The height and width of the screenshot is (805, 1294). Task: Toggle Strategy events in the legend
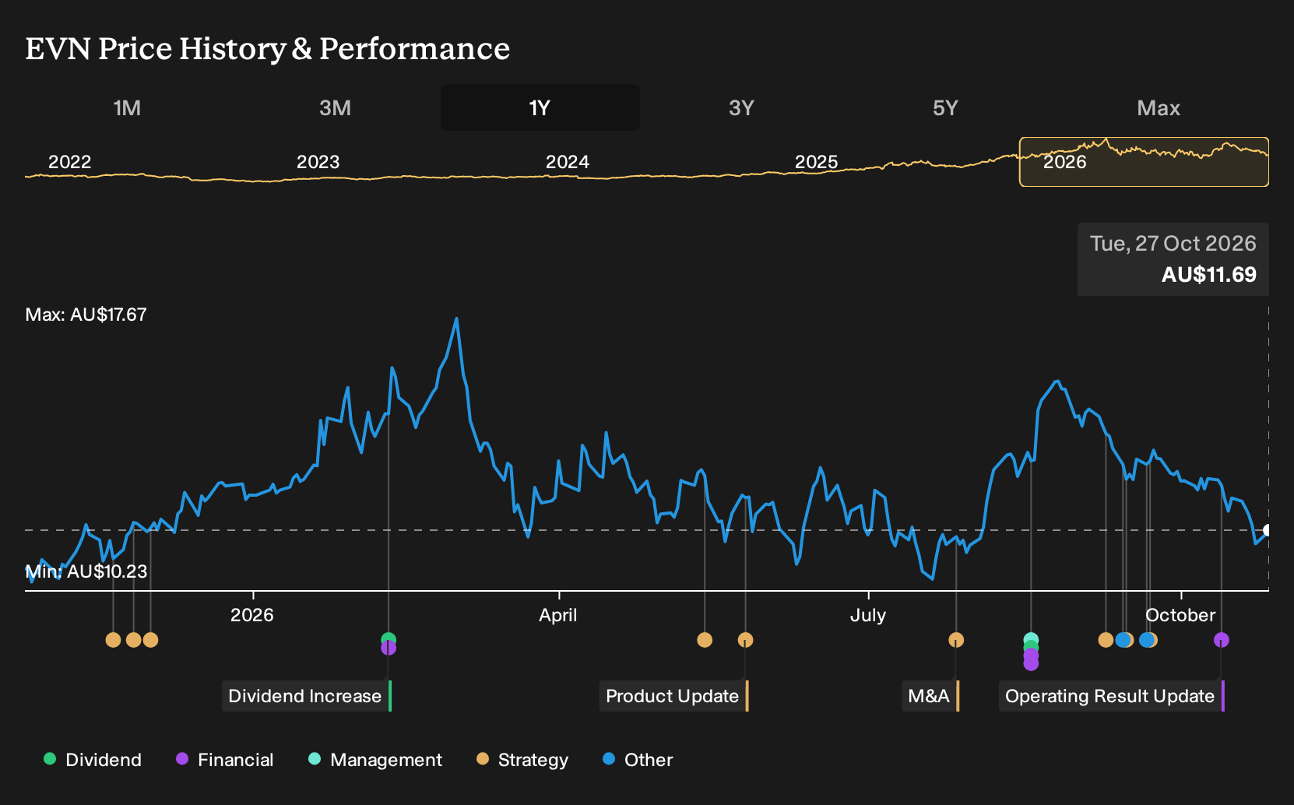pos(522,760)
